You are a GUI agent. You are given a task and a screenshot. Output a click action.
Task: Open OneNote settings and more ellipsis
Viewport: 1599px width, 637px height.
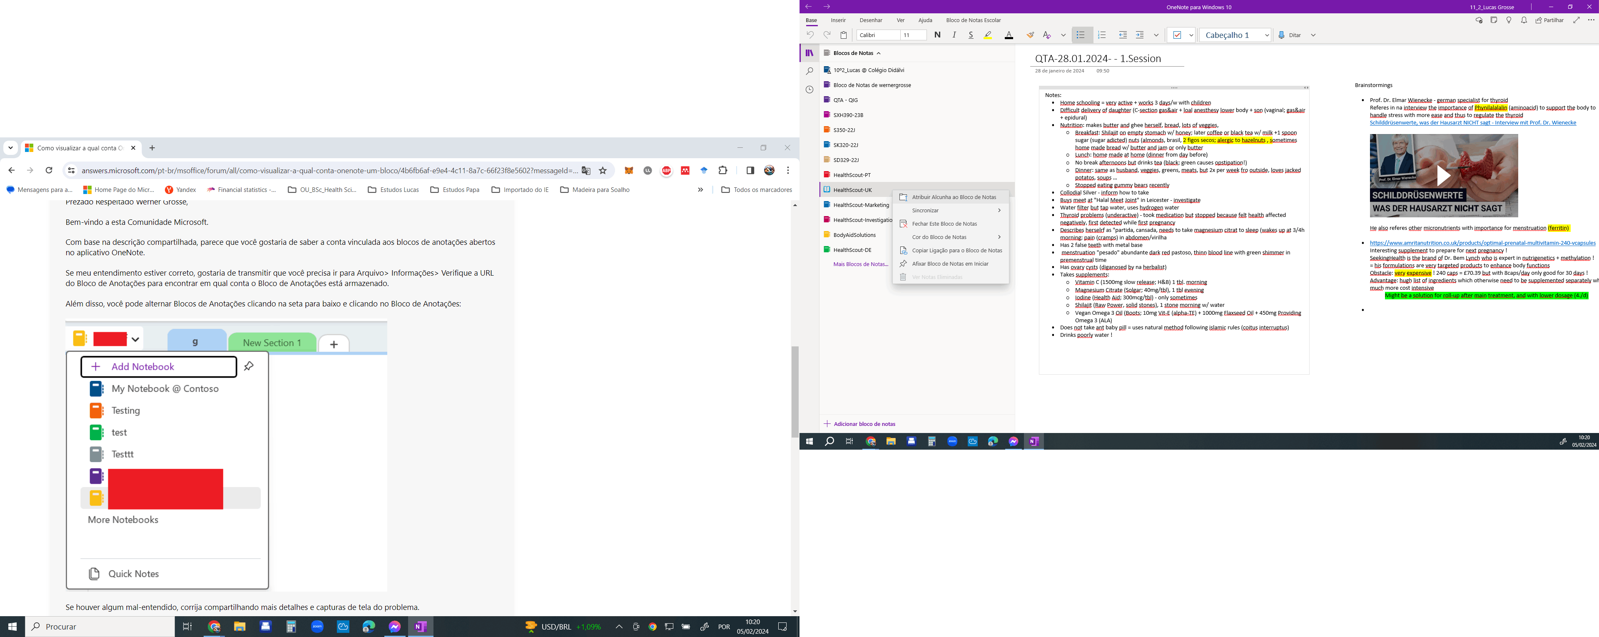[x=1591, y=20]
